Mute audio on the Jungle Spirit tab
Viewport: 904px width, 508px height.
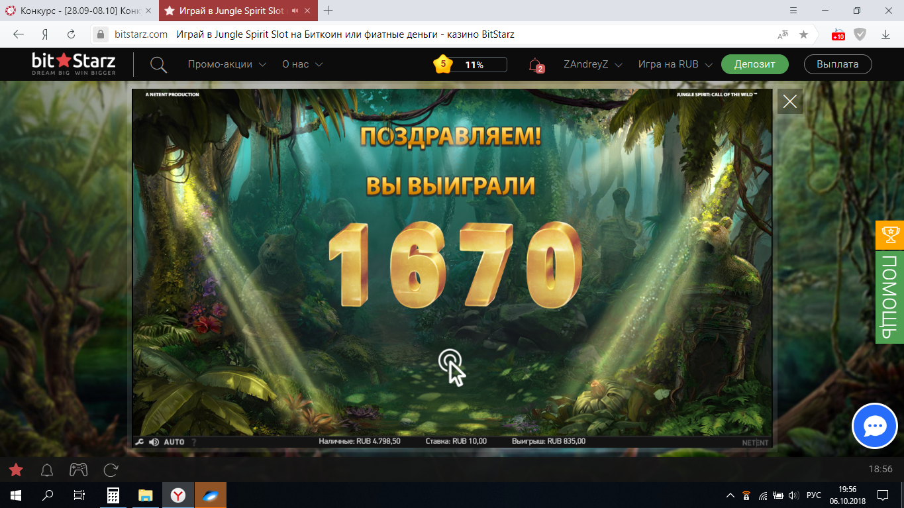(295, 11)
